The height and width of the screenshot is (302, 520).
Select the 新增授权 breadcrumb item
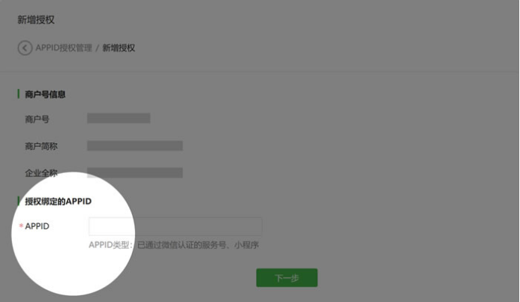[x=119, y=48]
